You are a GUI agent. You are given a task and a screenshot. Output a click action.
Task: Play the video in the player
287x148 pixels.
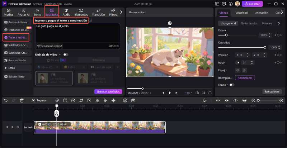click(170, 93)
